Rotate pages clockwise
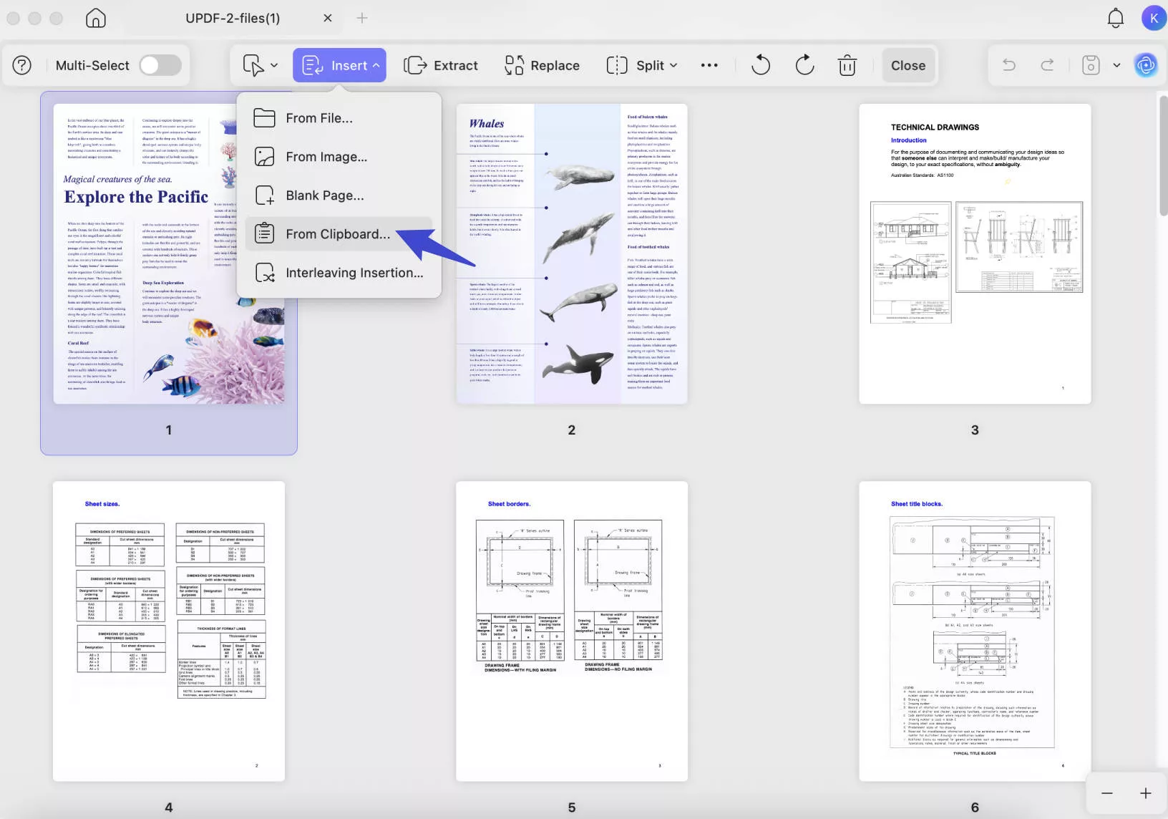Image resolution: width=1168 pixels, height=819 pixels. (804, 65)
